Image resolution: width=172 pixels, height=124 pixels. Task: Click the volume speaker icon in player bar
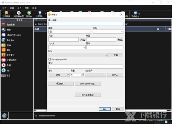(36, 116)
